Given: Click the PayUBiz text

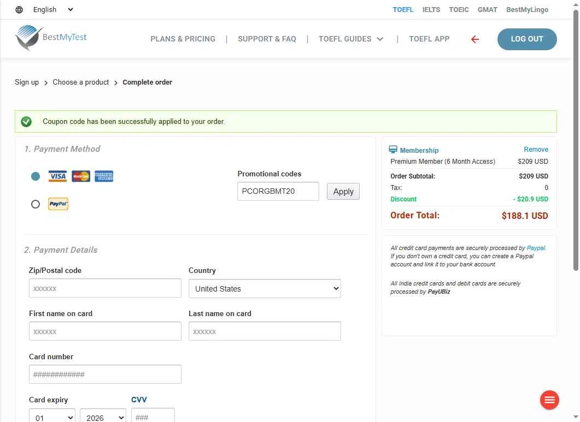Looking at the screenshot, I should (x=439, y=292).
